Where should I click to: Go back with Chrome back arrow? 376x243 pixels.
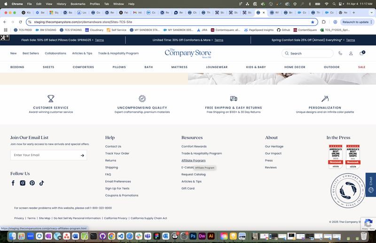(5, 22)
